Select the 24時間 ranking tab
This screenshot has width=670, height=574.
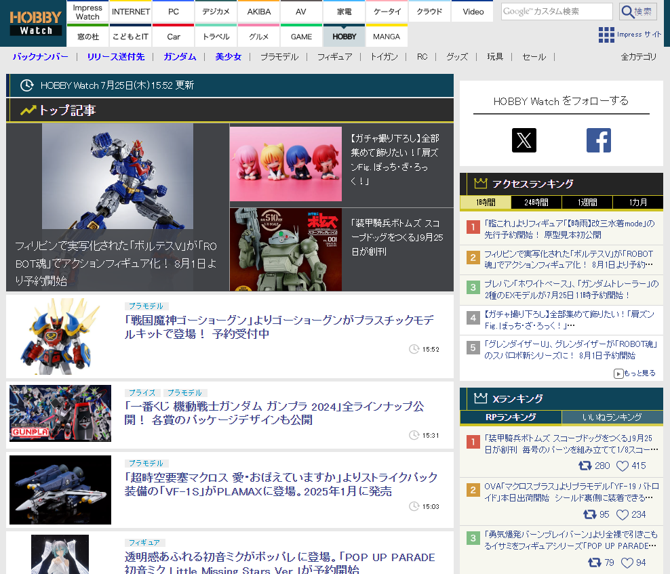click(536, 203)
